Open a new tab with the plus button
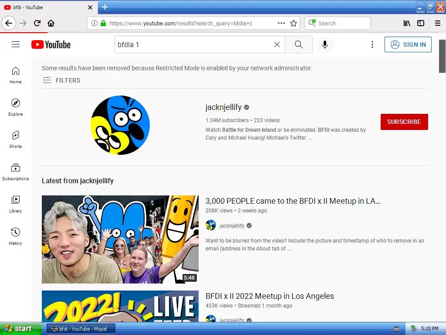 (105, 7)
